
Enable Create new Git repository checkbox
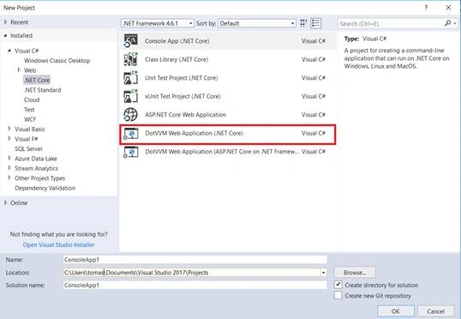[x=338, y=295]
